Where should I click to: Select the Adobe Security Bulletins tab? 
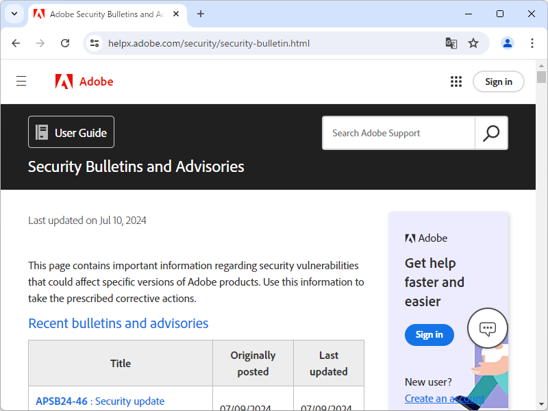point(101,14)
